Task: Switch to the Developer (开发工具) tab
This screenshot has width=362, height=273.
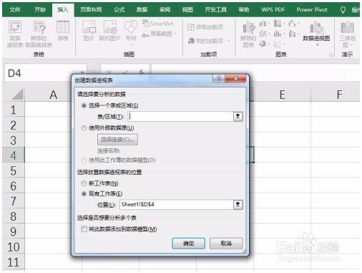Action: click(x=216, y=10)
